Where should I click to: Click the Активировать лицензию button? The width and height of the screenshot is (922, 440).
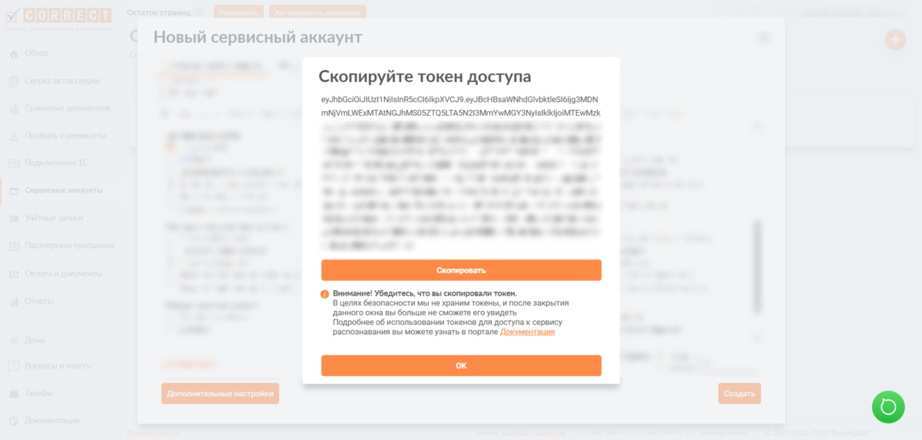pos(317,12)
